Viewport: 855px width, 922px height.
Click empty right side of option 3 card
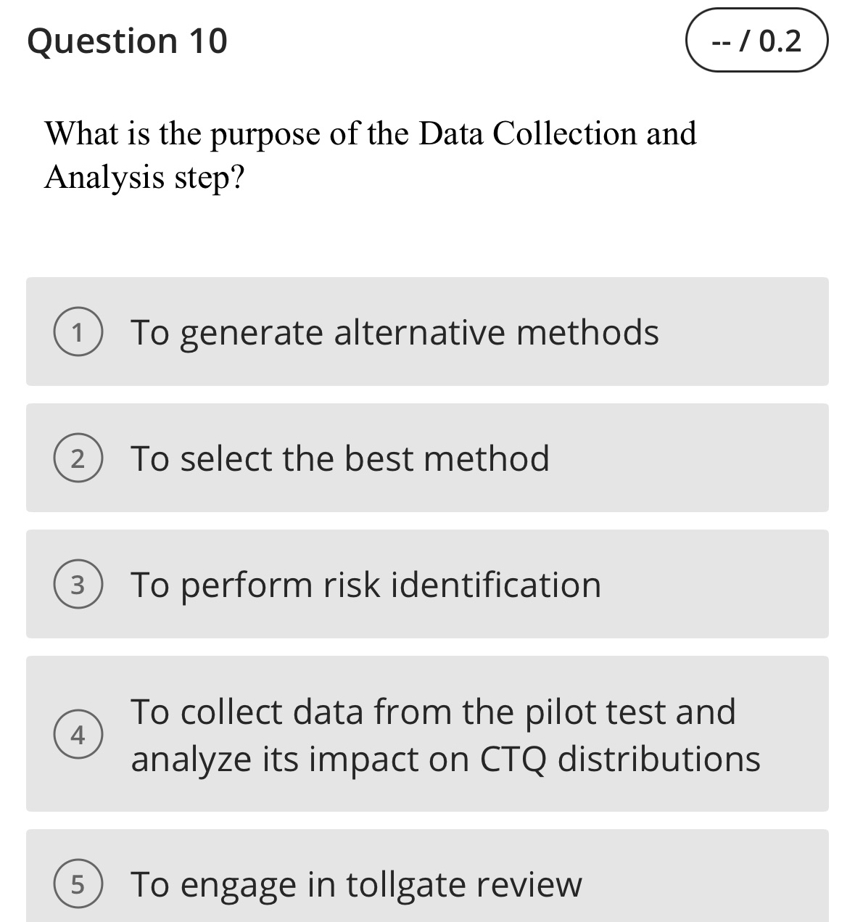pyautogui.click(x=725, y=585)
